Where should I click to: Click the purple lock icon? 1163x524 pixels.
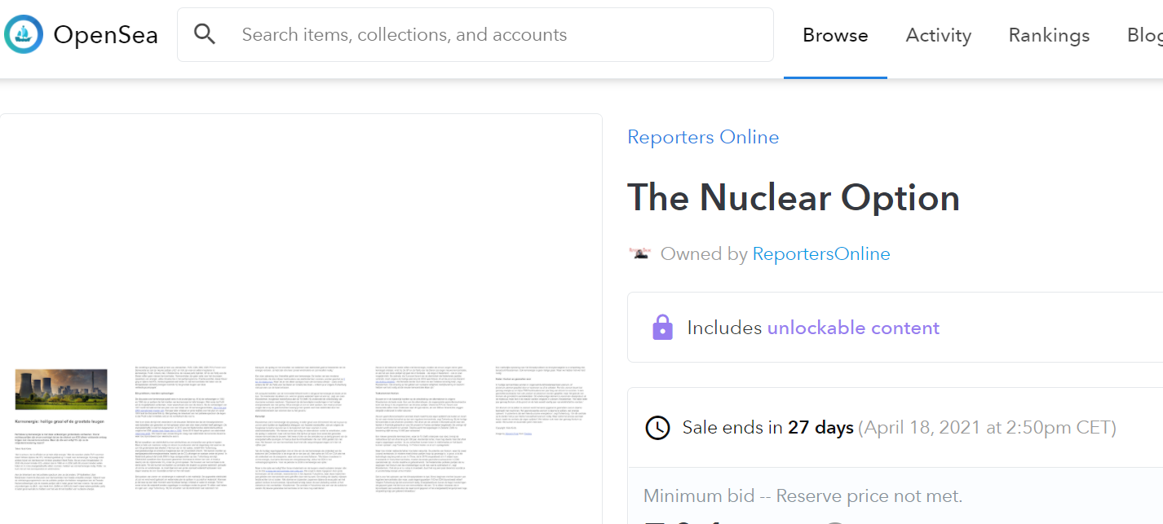[x=662, y=328]
